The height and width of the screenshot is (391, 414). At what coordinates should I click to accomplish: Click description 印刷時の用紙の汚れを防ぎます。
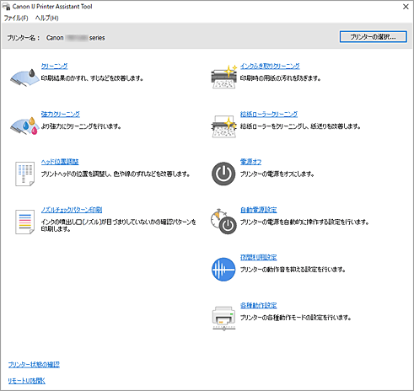click(280, 78)
